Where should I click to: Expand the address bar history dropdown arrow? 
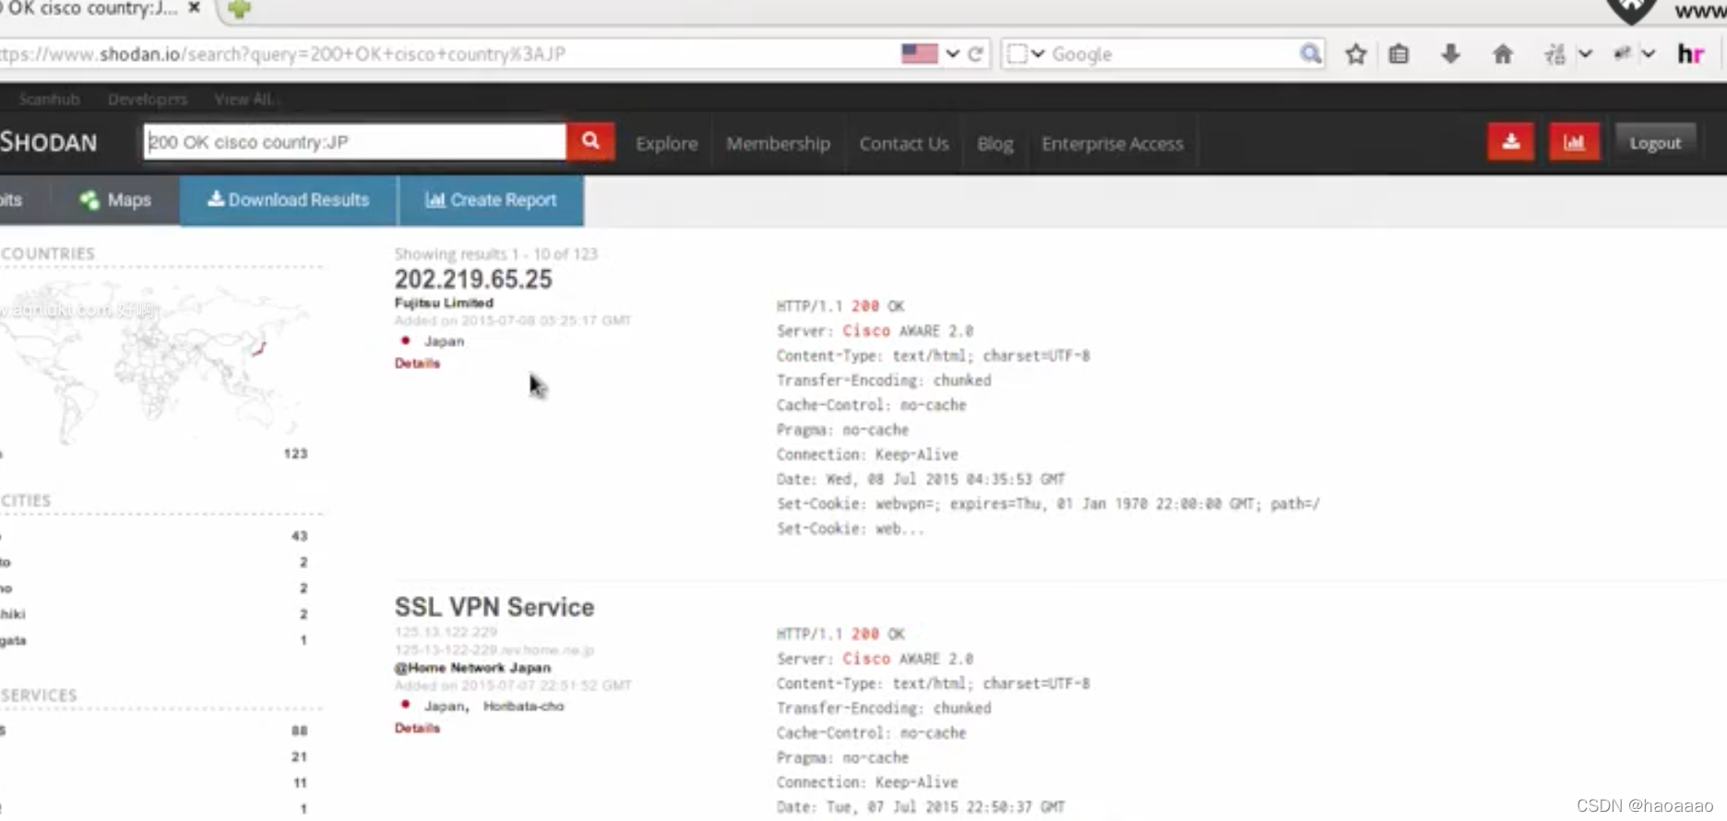pos(953,54)
